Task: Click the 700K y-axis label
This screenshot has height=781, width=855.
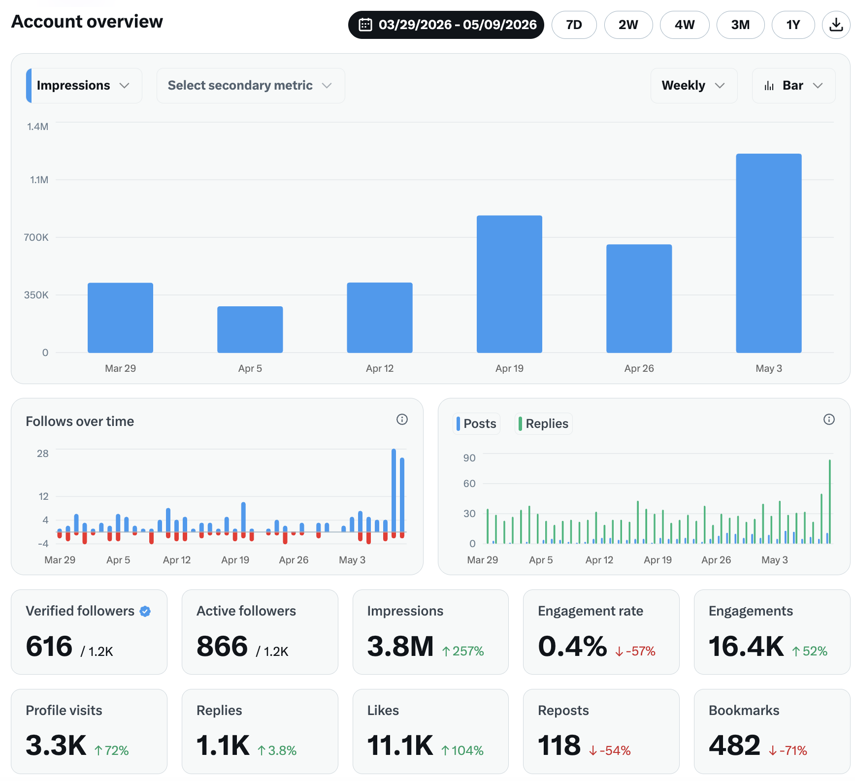Action: [x=36, y=237]
